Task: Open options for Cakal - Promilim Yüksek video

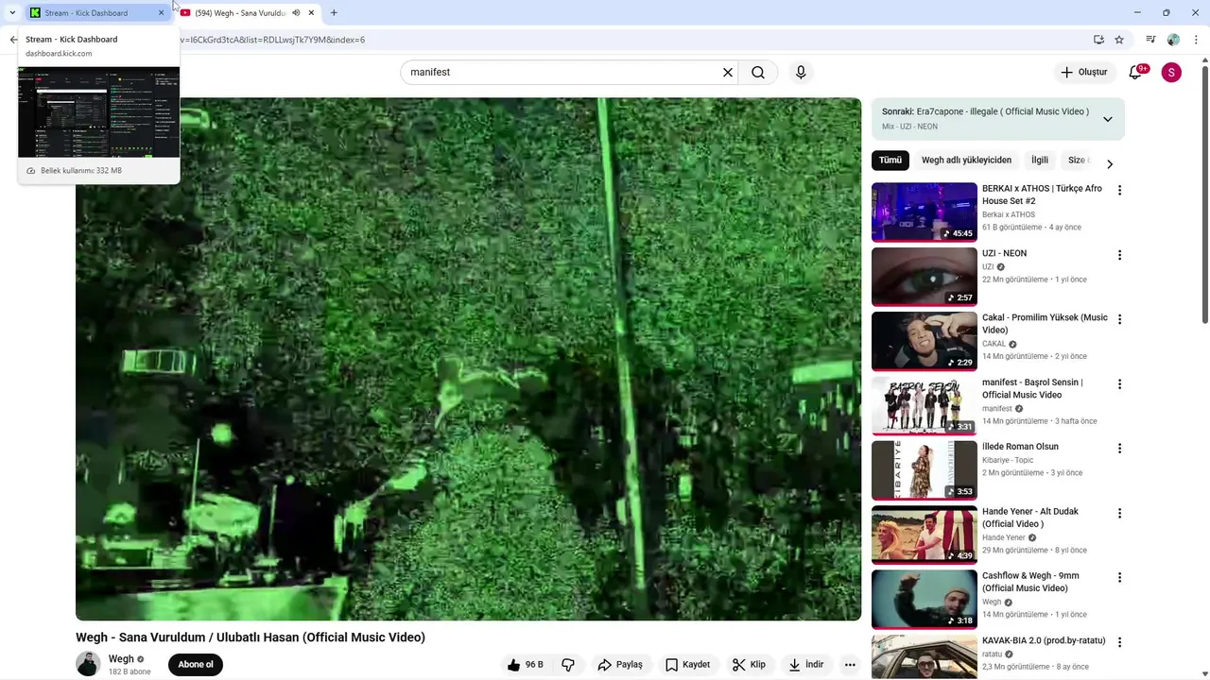Action: 1119,319
